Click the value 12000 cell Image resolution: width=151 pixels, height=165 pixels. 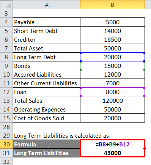[x=112, y=74]
